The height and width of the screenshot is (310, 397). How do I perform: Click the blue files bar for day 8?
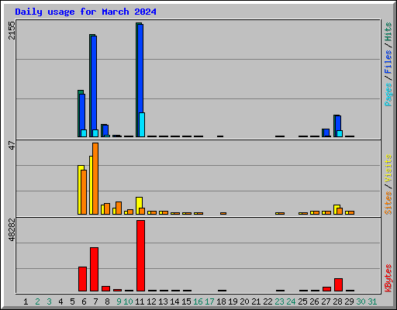pyautogui.click(x=105, y=130)
